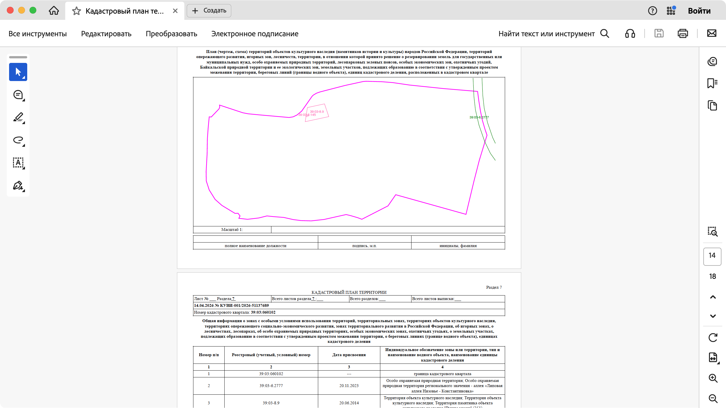Click the Создать new tab button
This screenshot has width=726, height=408.
click(209, 11)
